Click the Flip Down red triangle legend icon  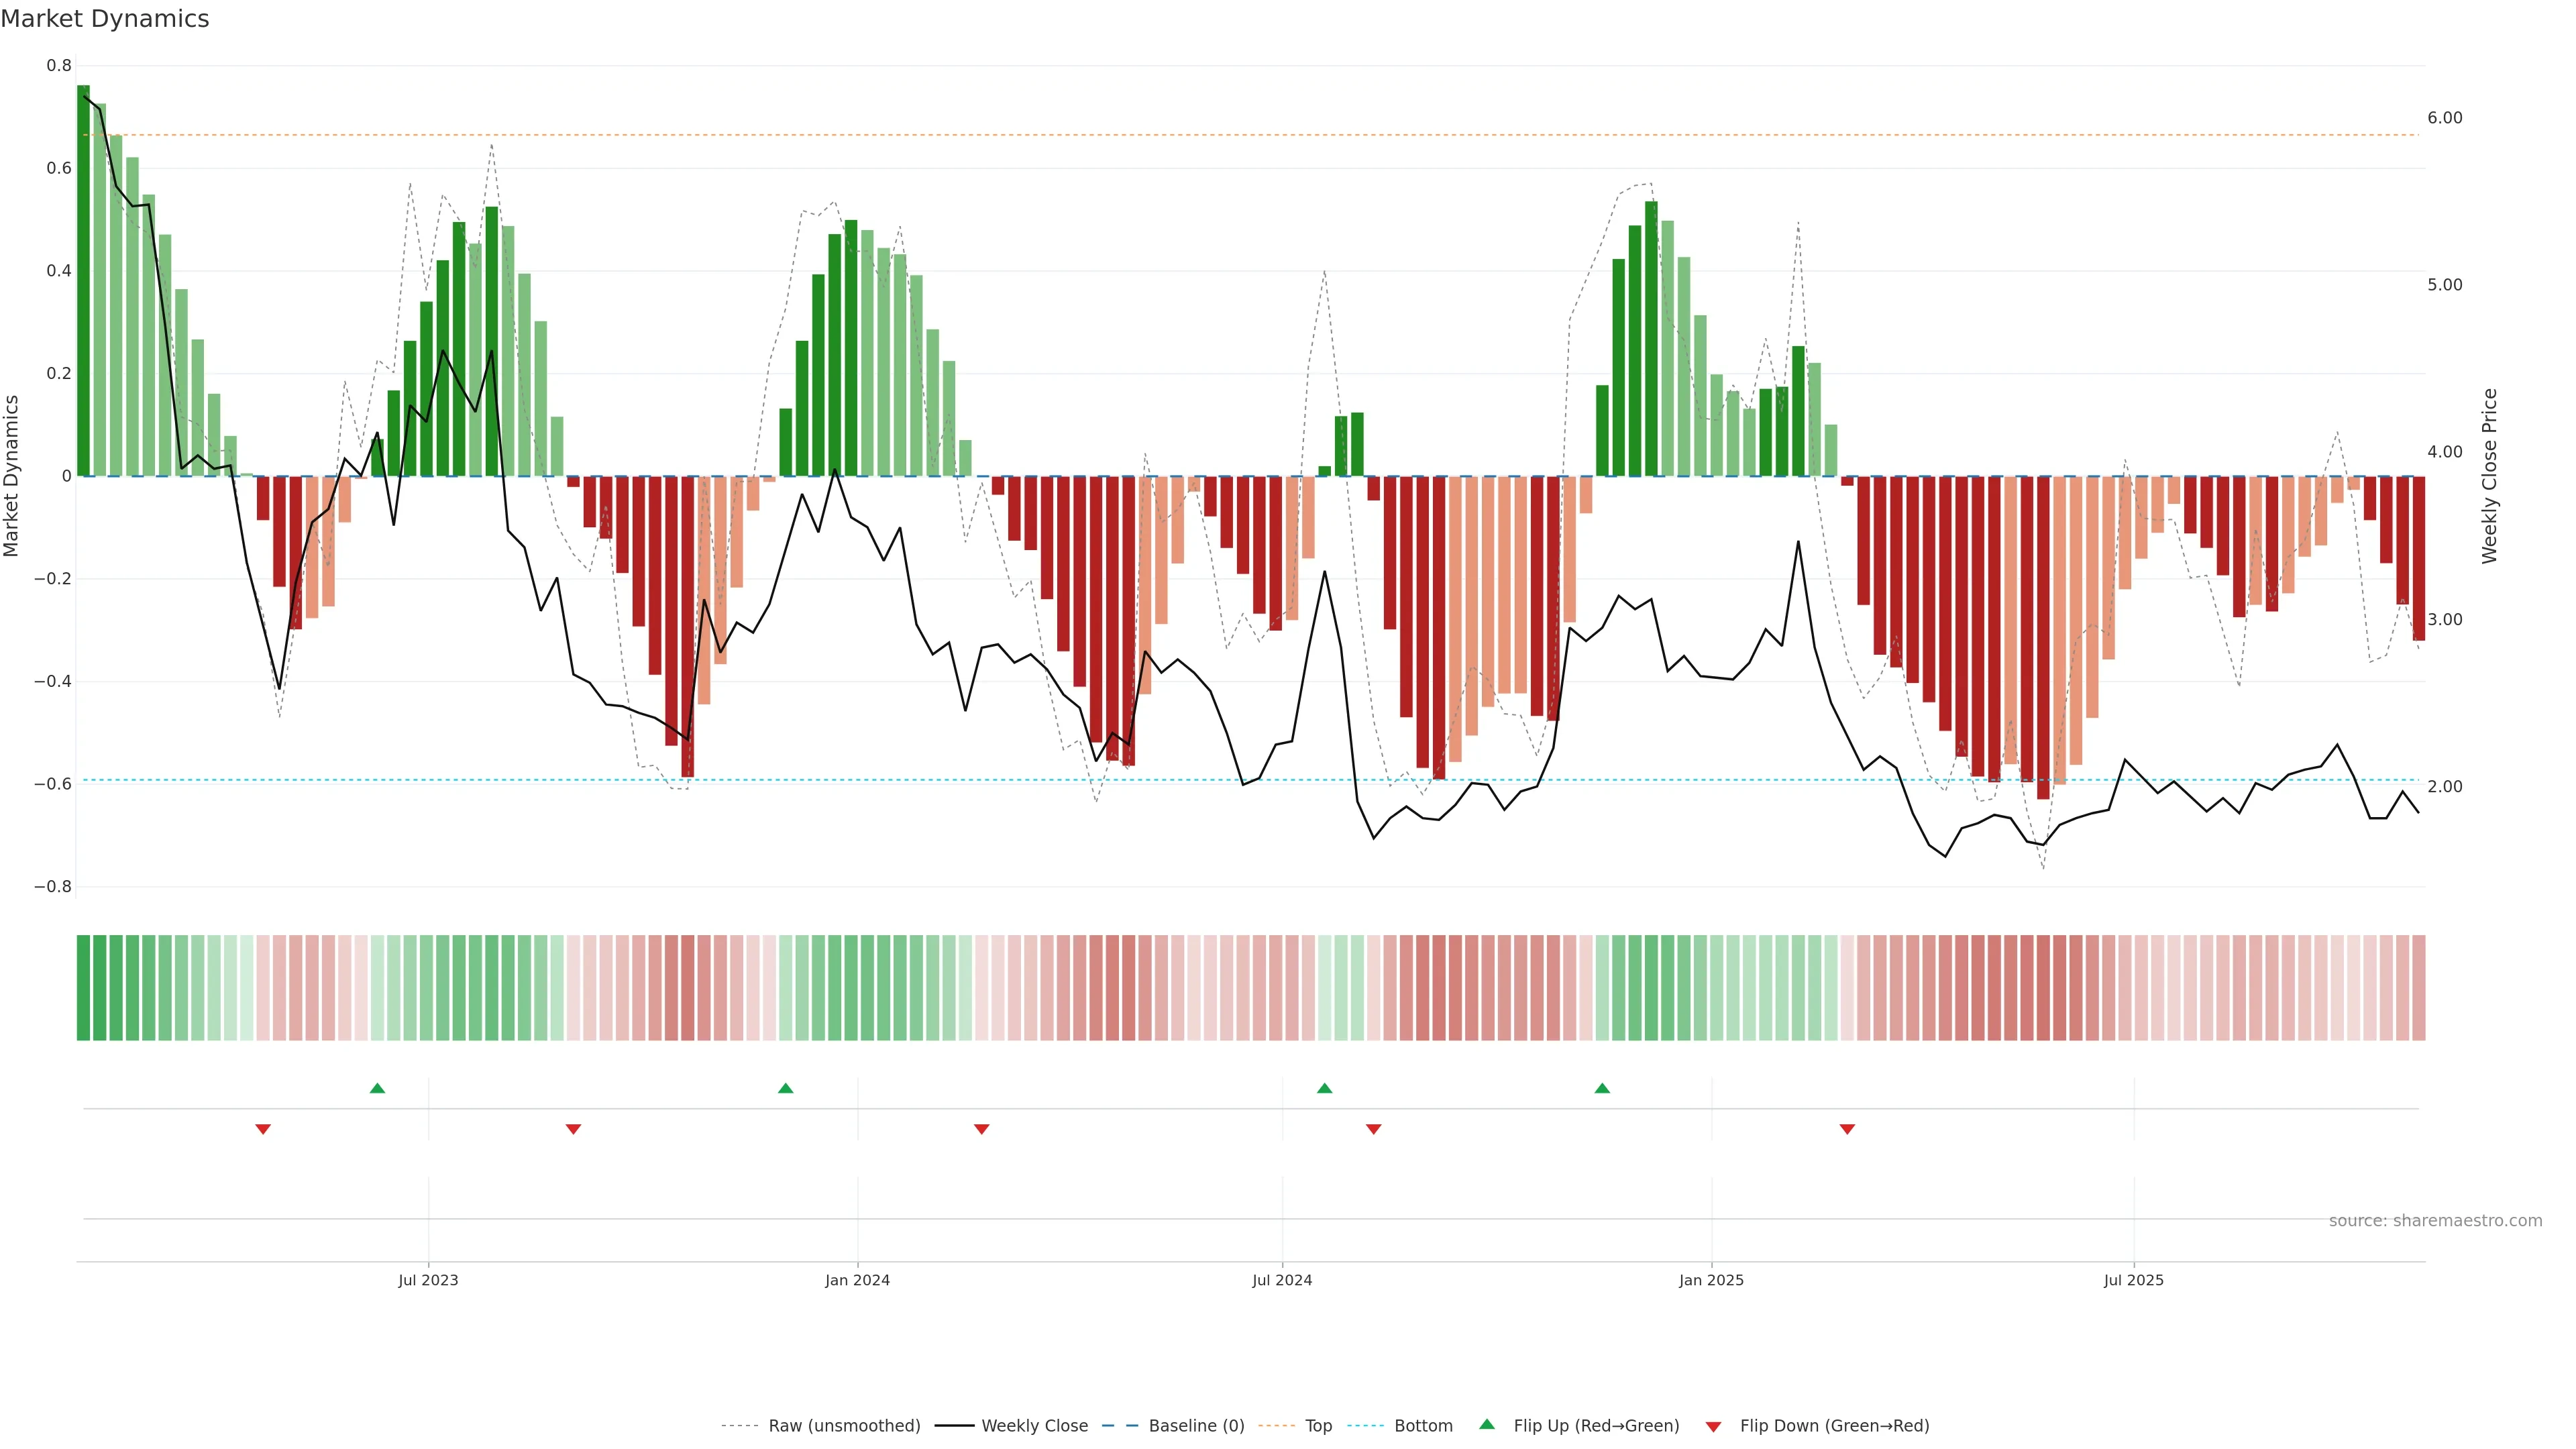[x=1713, y=1426]
